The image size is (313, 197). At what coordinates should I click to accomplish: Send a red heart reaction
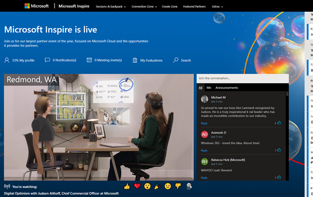137,186
